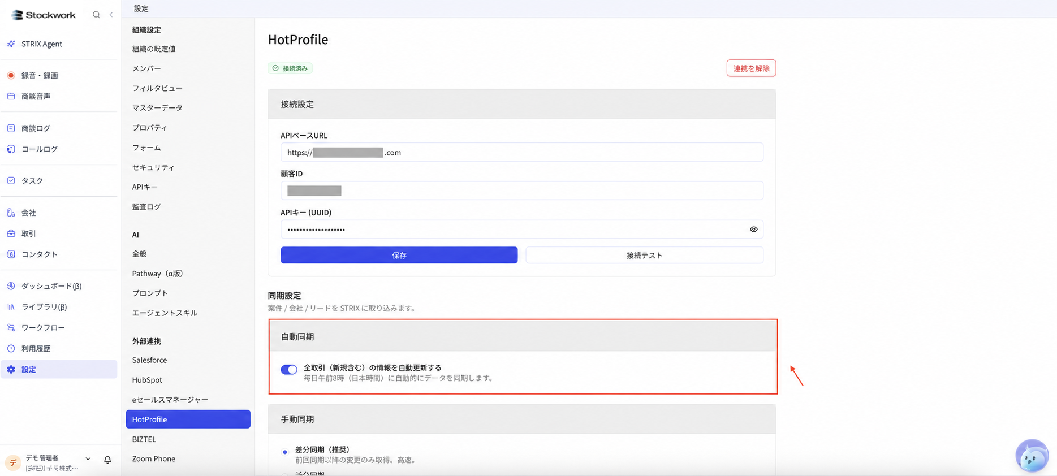Open eセールスマネージャー integration
The height and width of the screenshot is (476, 1057).
pyautogui.click(x=170, y=400)
